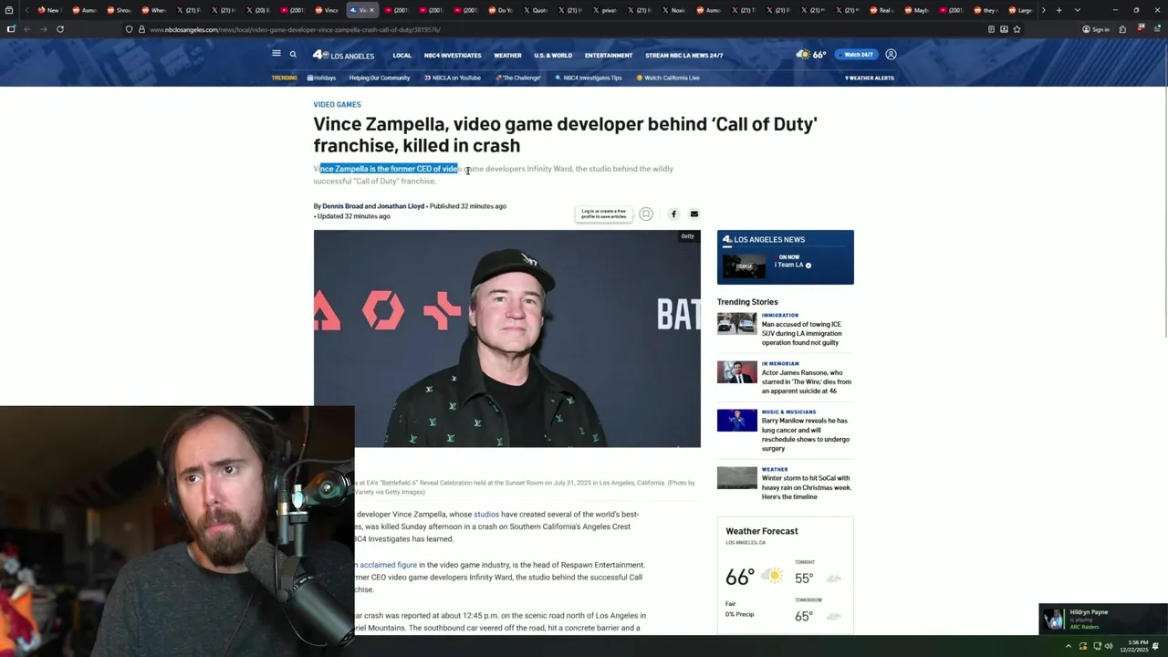Open the site info lock icon

[141, 29]
